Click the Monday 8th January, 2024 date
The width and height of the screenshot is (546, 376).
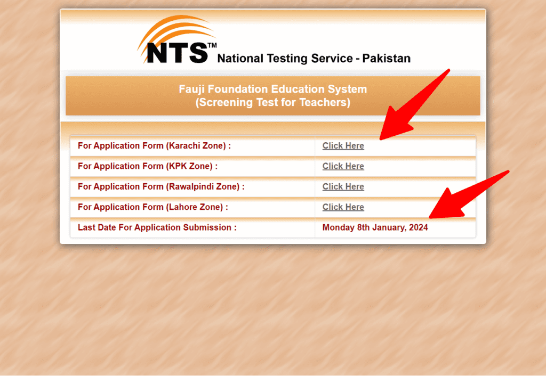tap(375, 227)
